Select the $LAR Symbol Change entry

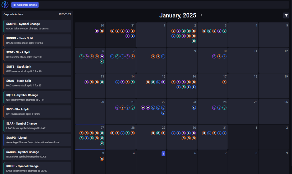37,126
